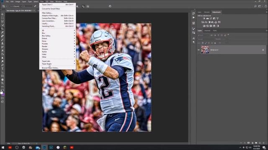Swap foreground and background colors
The height and width of the screenshot is (150, 268).
(3, 90)
